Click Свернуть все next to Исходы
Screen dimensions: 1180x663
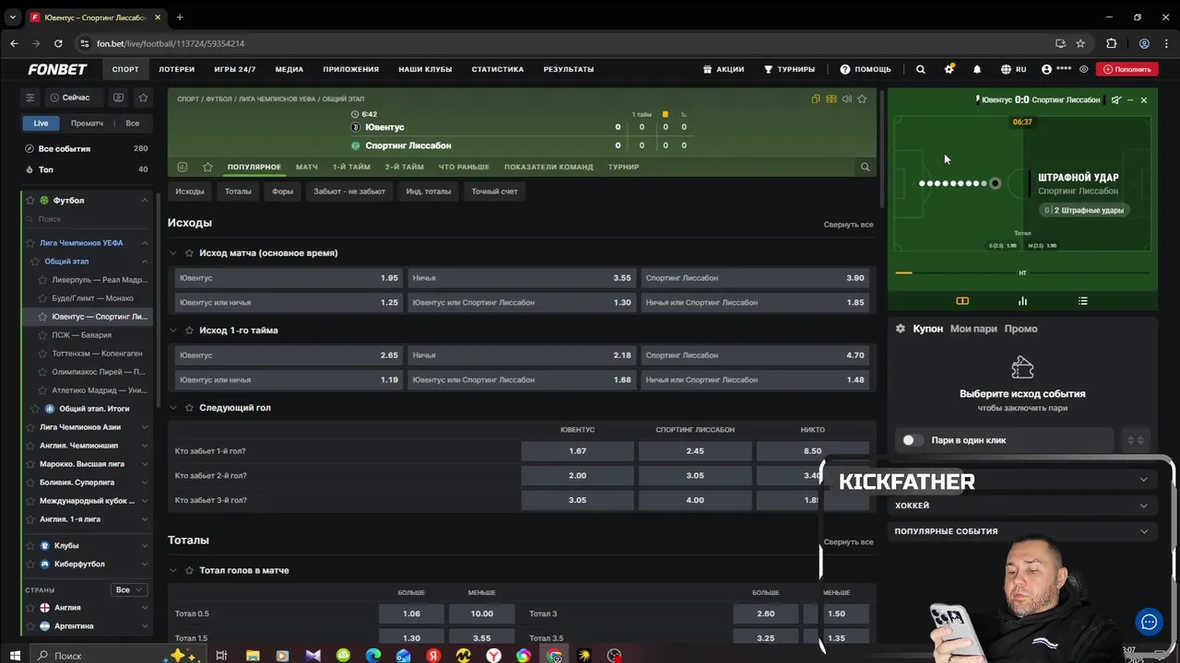[848, 225]
